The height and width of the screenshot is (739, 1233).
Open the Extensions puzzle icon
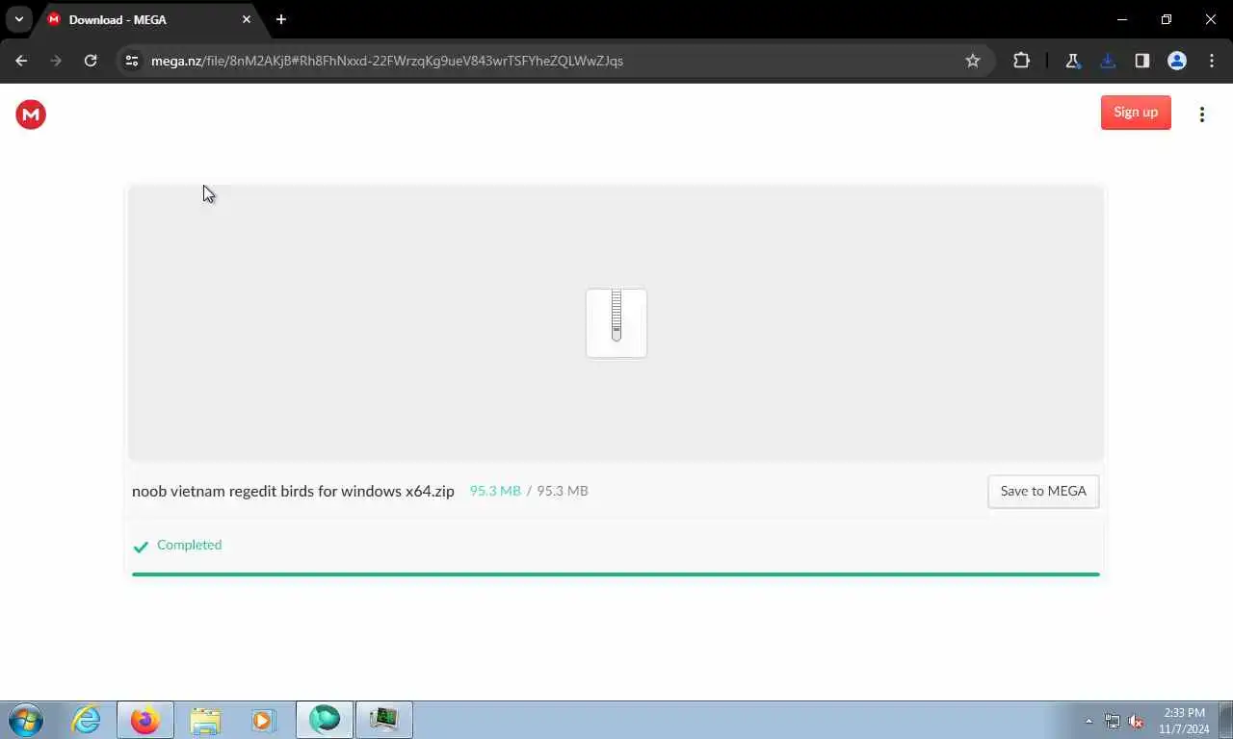1021,61
